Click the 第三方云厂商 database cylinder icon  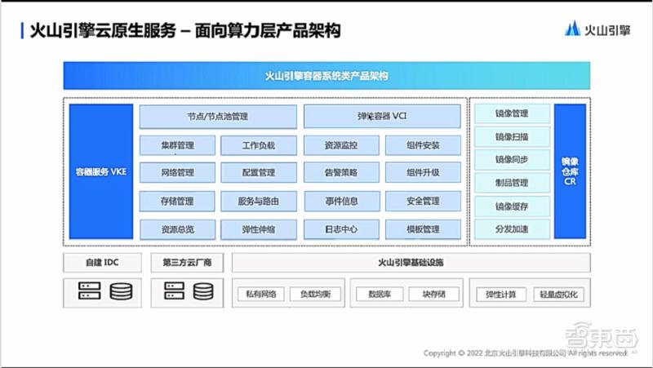click(x=203, y=291)
